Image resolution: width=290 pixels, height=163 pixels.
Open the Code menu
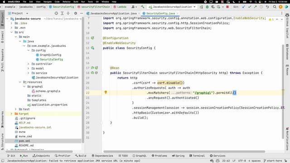(57, 2)
